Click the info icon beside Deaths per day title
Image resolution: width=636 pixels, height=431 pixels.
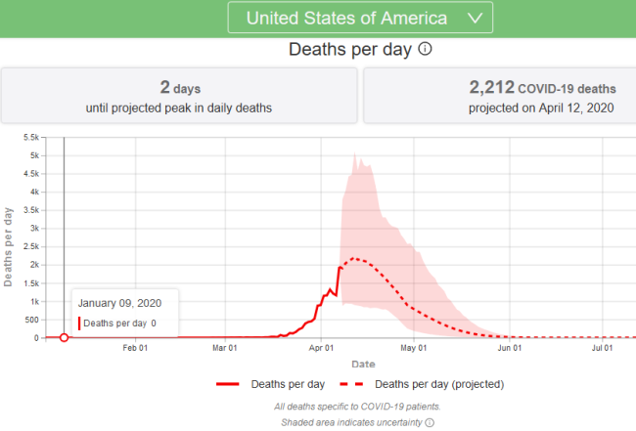[x=426, y=50]
